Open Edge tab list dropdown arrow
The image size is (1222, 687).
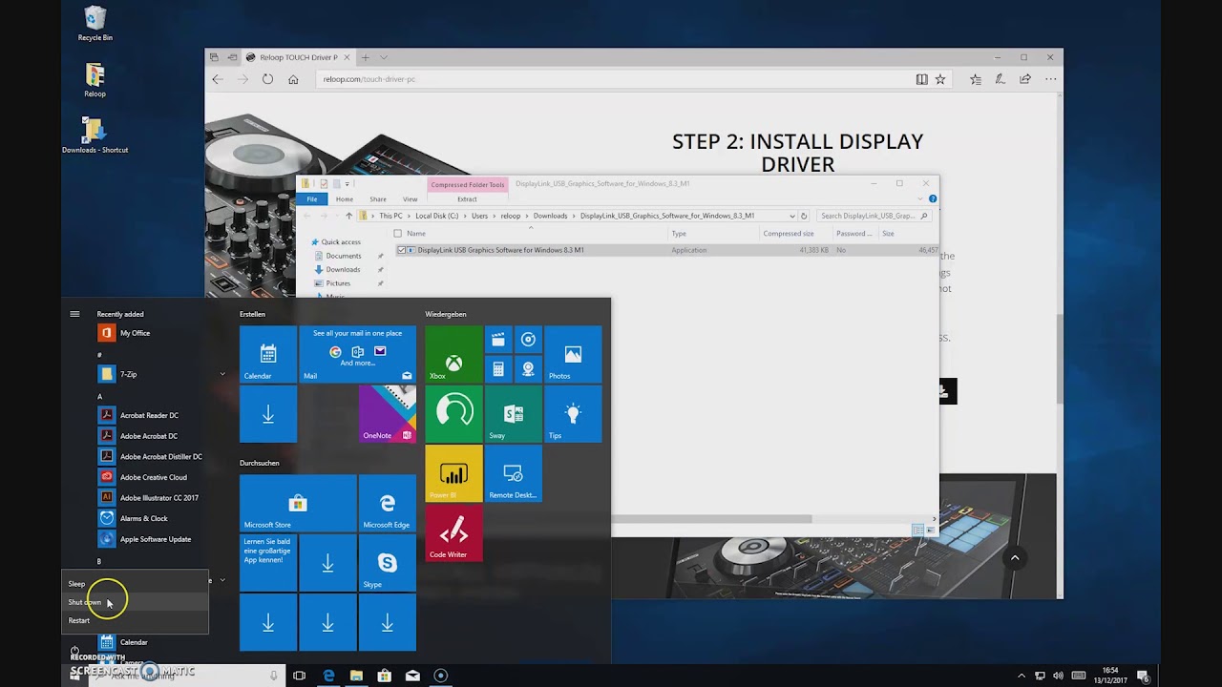click(384, 57)
